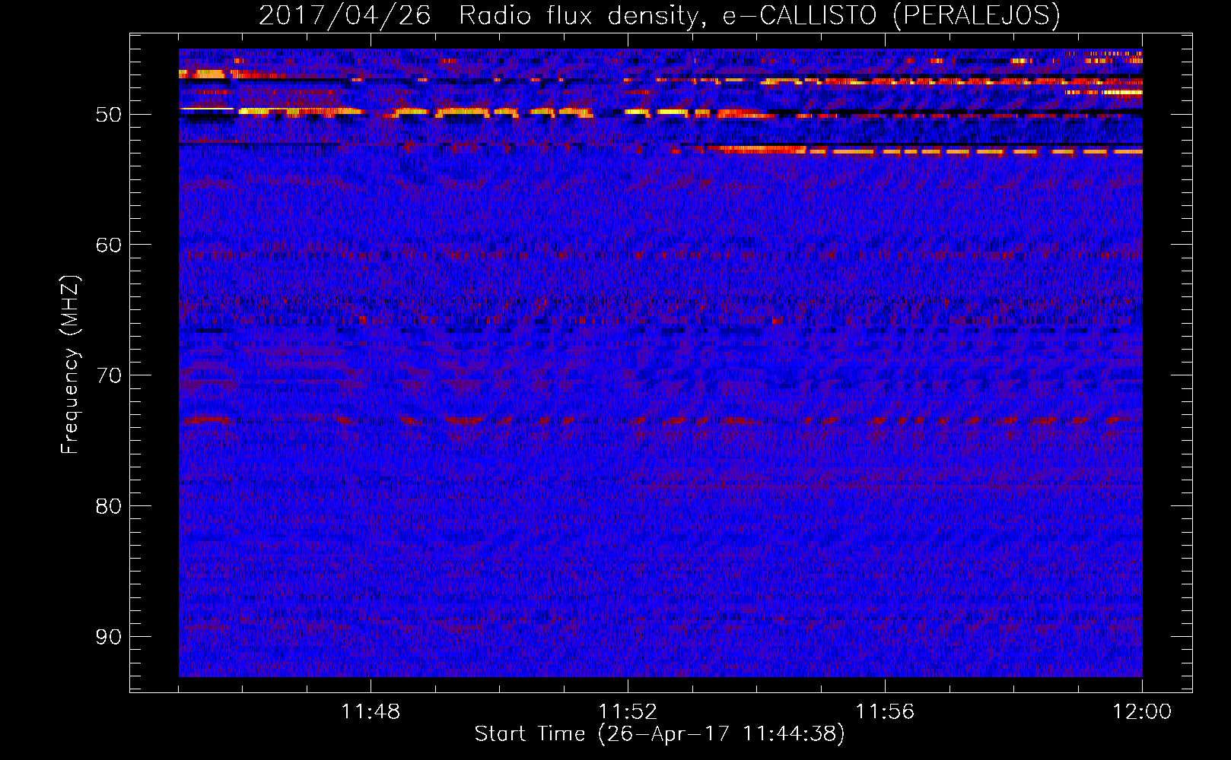Click the 90 frequency tick label

point(108,636)
